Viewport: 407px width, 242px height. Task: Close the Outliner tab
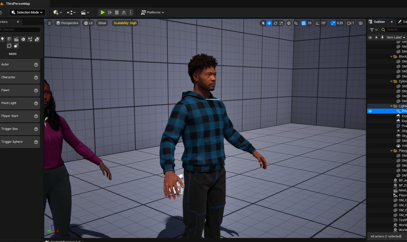(x=392, y=22)
